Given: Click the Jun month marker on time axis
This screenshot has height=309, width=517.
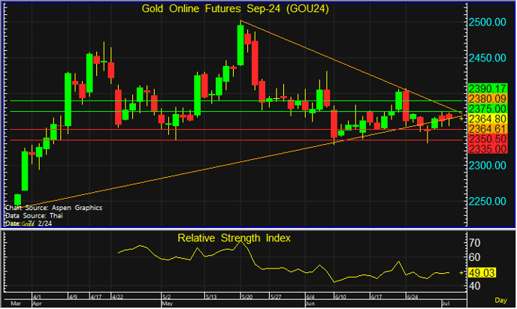Looking at the screenshot, I should 310,304.
